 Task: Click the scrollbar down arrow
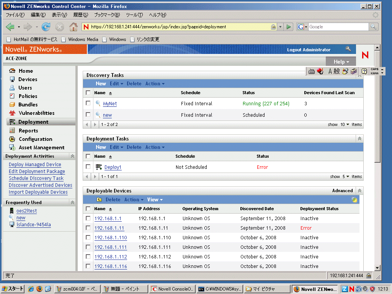377,268
